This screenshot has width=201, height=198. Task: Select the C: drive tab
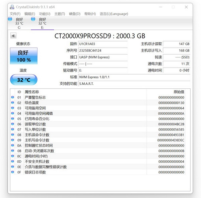(x=19, y=23)
